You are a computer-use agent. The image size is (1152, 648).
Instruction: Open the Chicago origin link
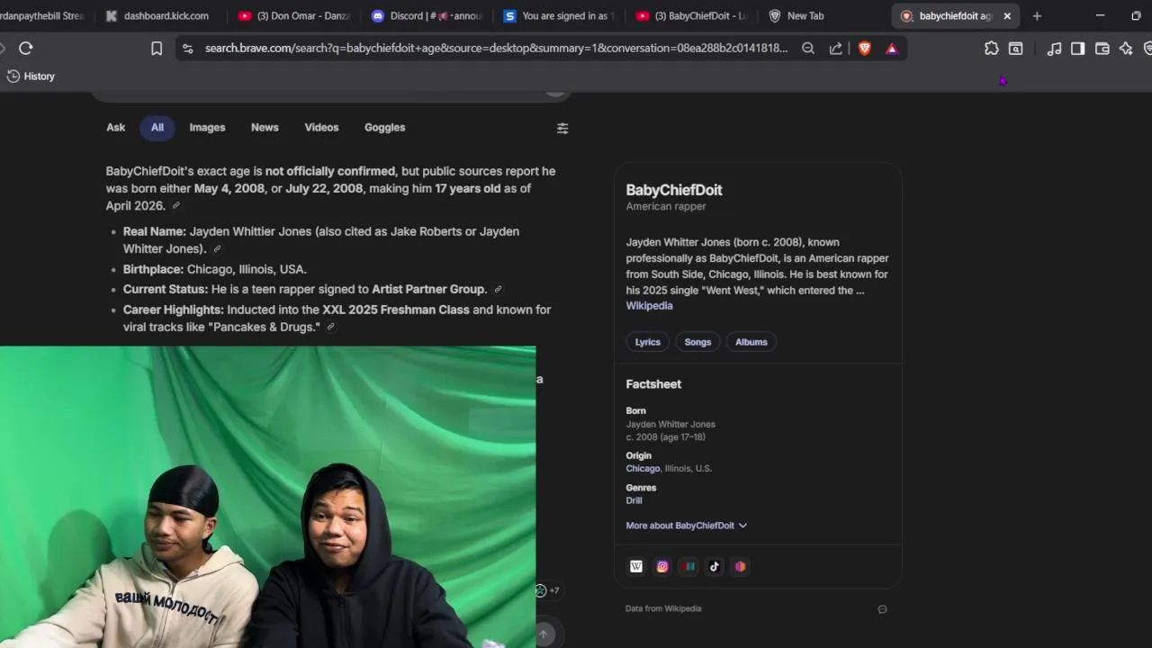(643, 469)
